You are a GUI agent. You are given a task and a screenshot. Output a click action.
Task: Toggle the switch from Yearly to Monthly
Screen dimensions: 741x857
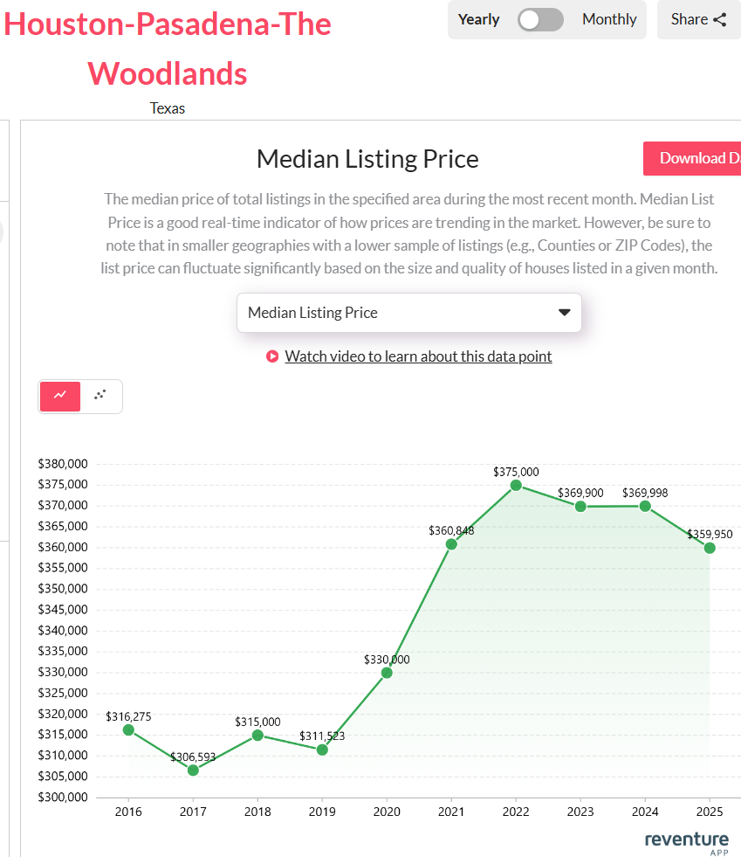point(539,18)
